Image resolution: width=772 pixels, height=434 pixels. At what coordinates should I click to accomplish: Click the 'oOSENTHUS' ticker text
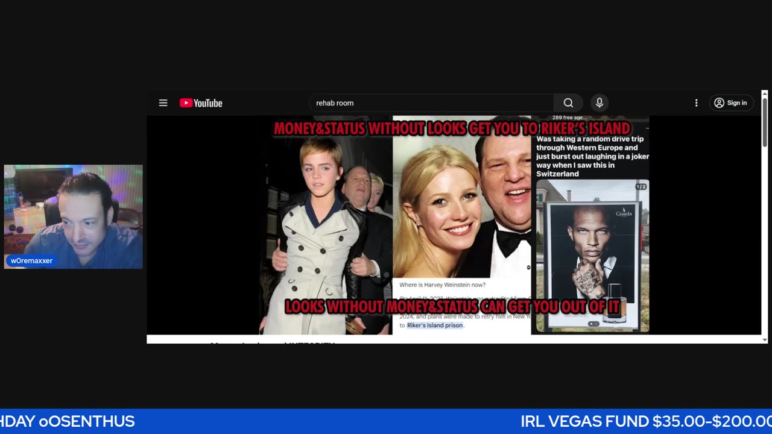(x=87, y=421)
